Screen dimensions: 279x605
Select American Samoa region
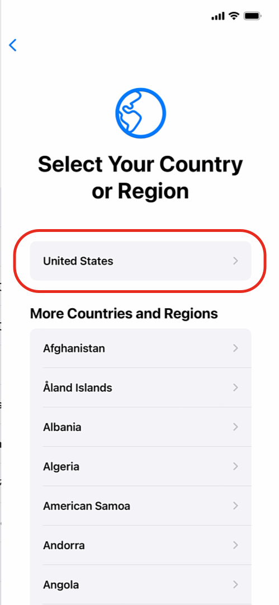tap(141, 506)
